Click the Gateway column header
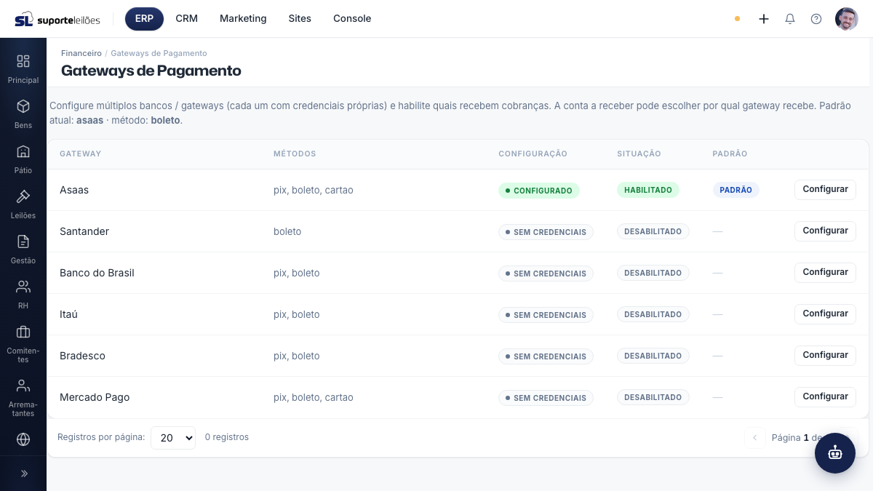This screenshot has height=491, width=873. pos(80,153)
